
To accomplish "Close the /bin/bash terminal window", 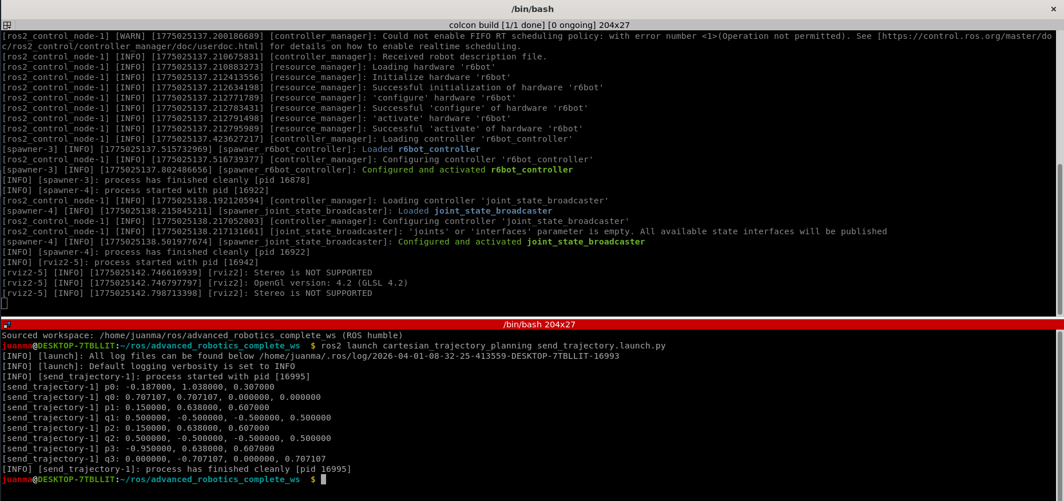I will (x=1053, y=9).
